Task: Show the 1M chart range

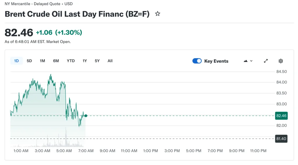Action: pyautogui.click(x=42, y=61)
